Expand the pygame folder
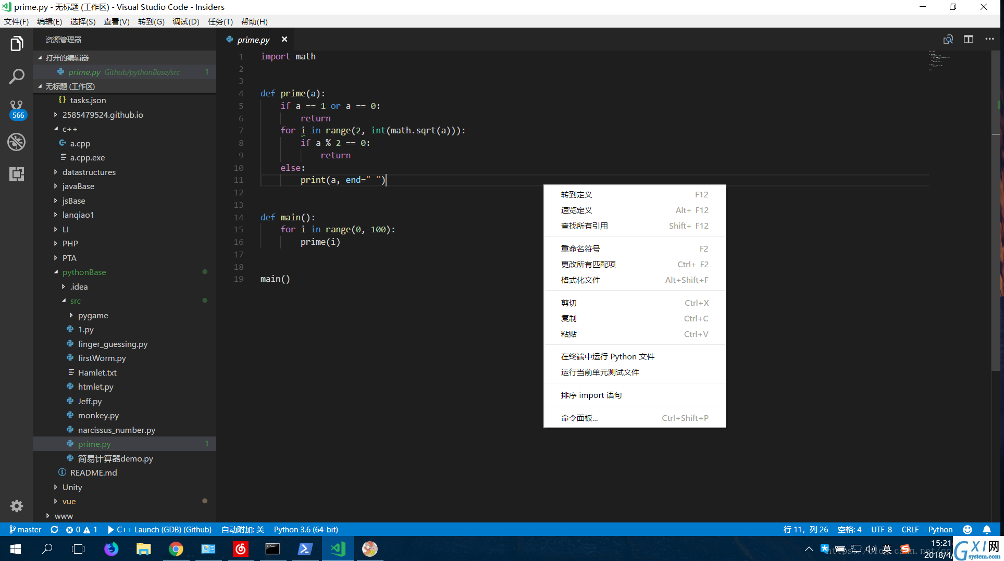This screenshot has width=1004, height=561. coord(125,315)
